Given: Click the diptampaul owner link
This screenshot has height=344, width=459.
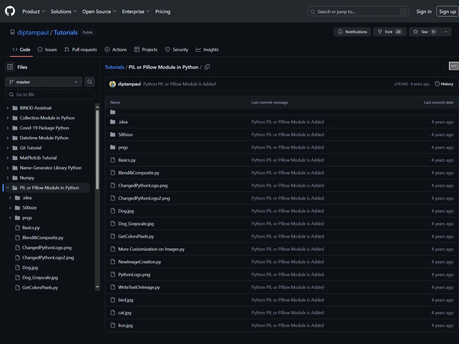Looking at the screenshot, I should (33, 32).
